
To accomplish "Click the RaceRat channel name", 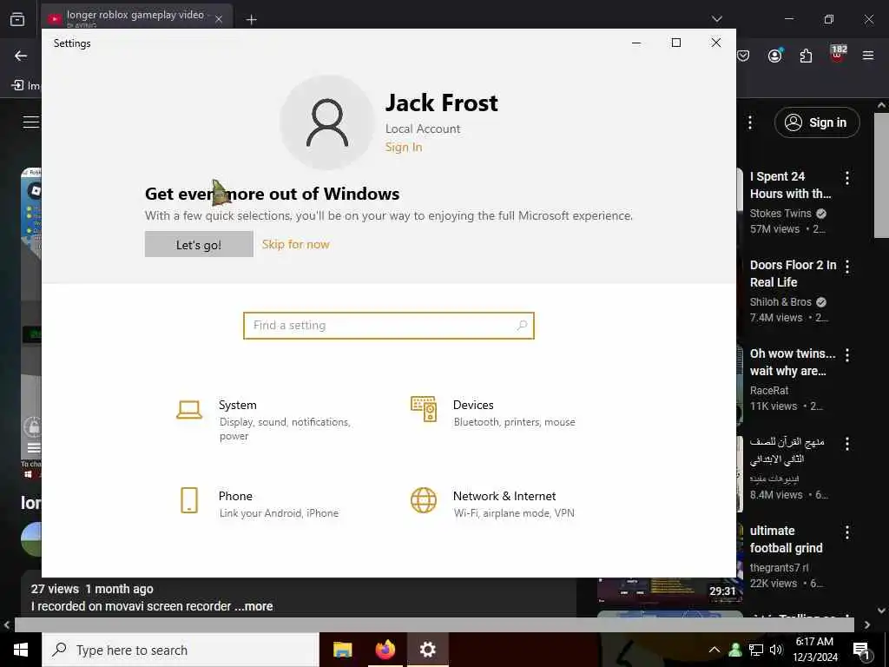I will [769, 390].
